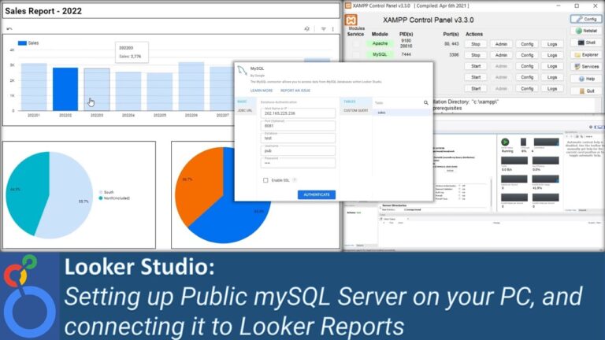Open the Learn More link

pos(262,91)
